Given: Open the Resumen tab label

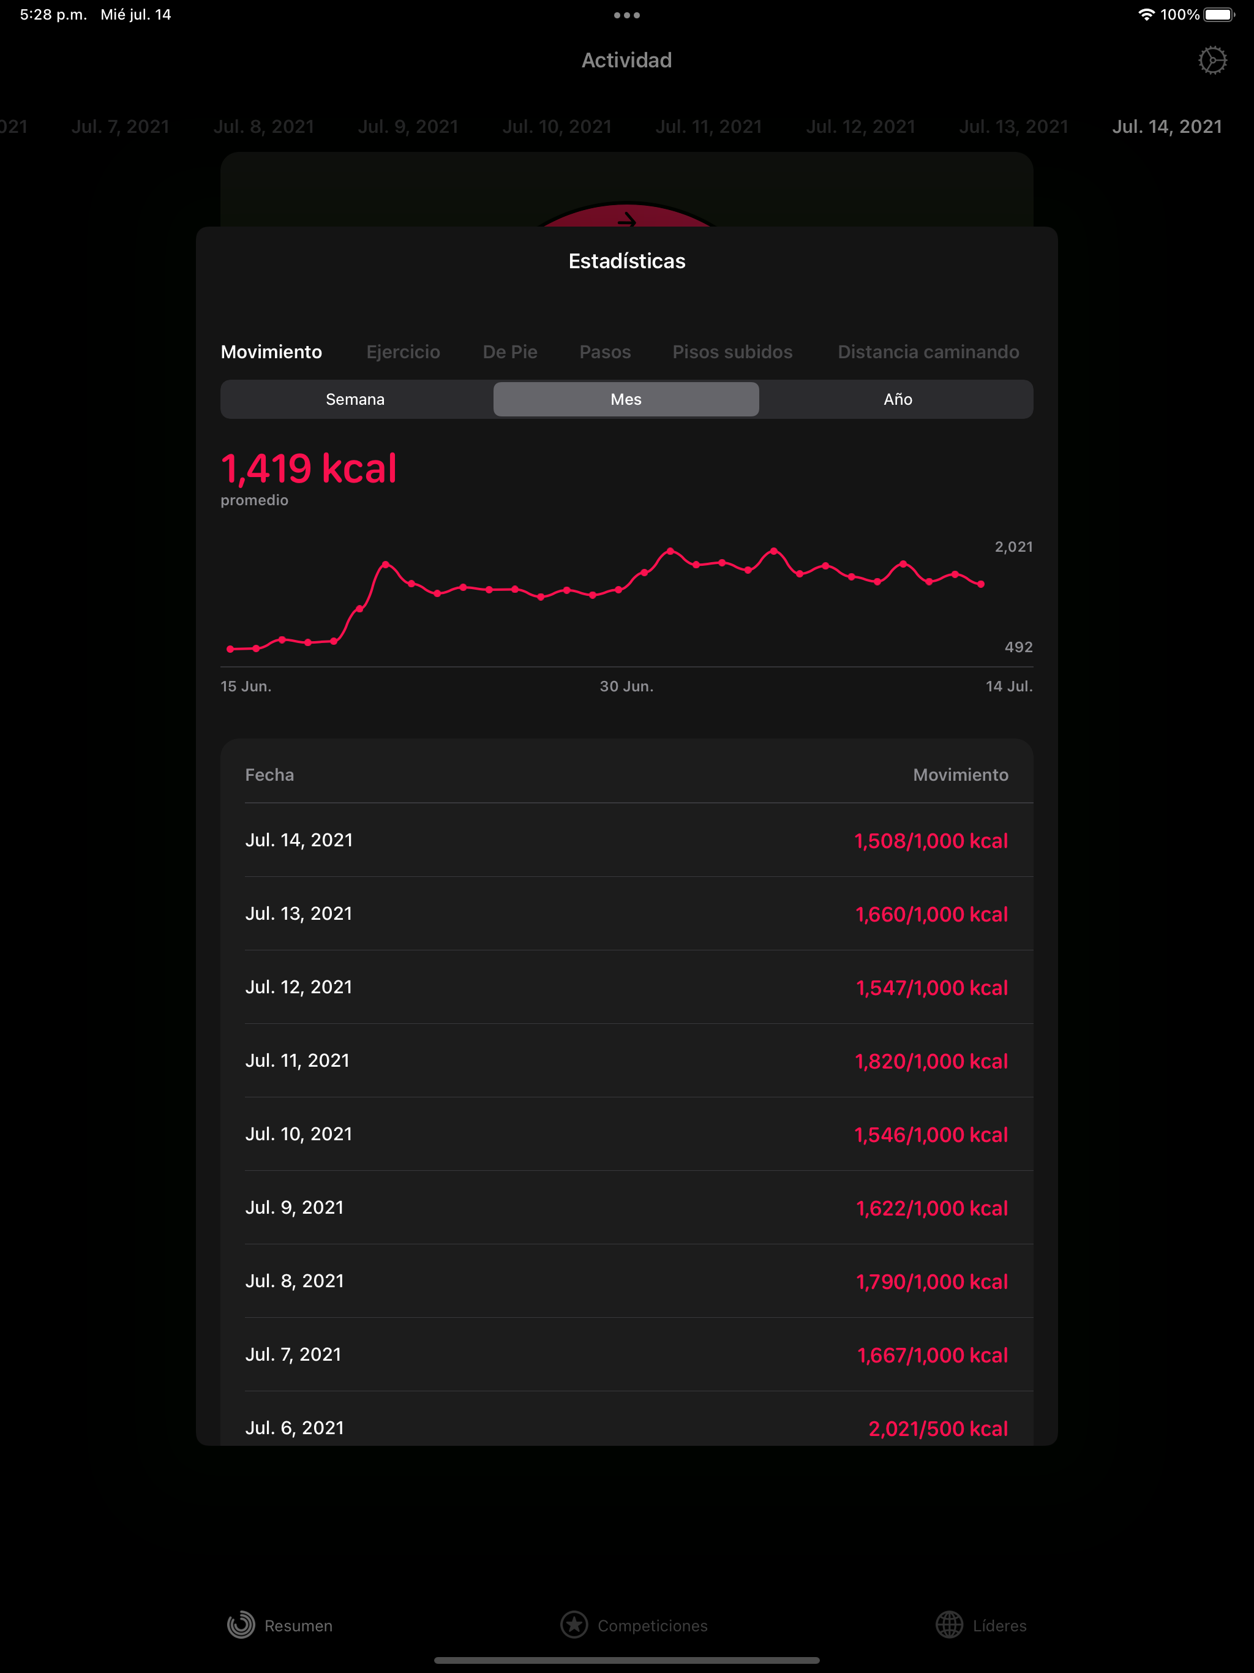Looking at the screenshot, I should click(299, 1625).
